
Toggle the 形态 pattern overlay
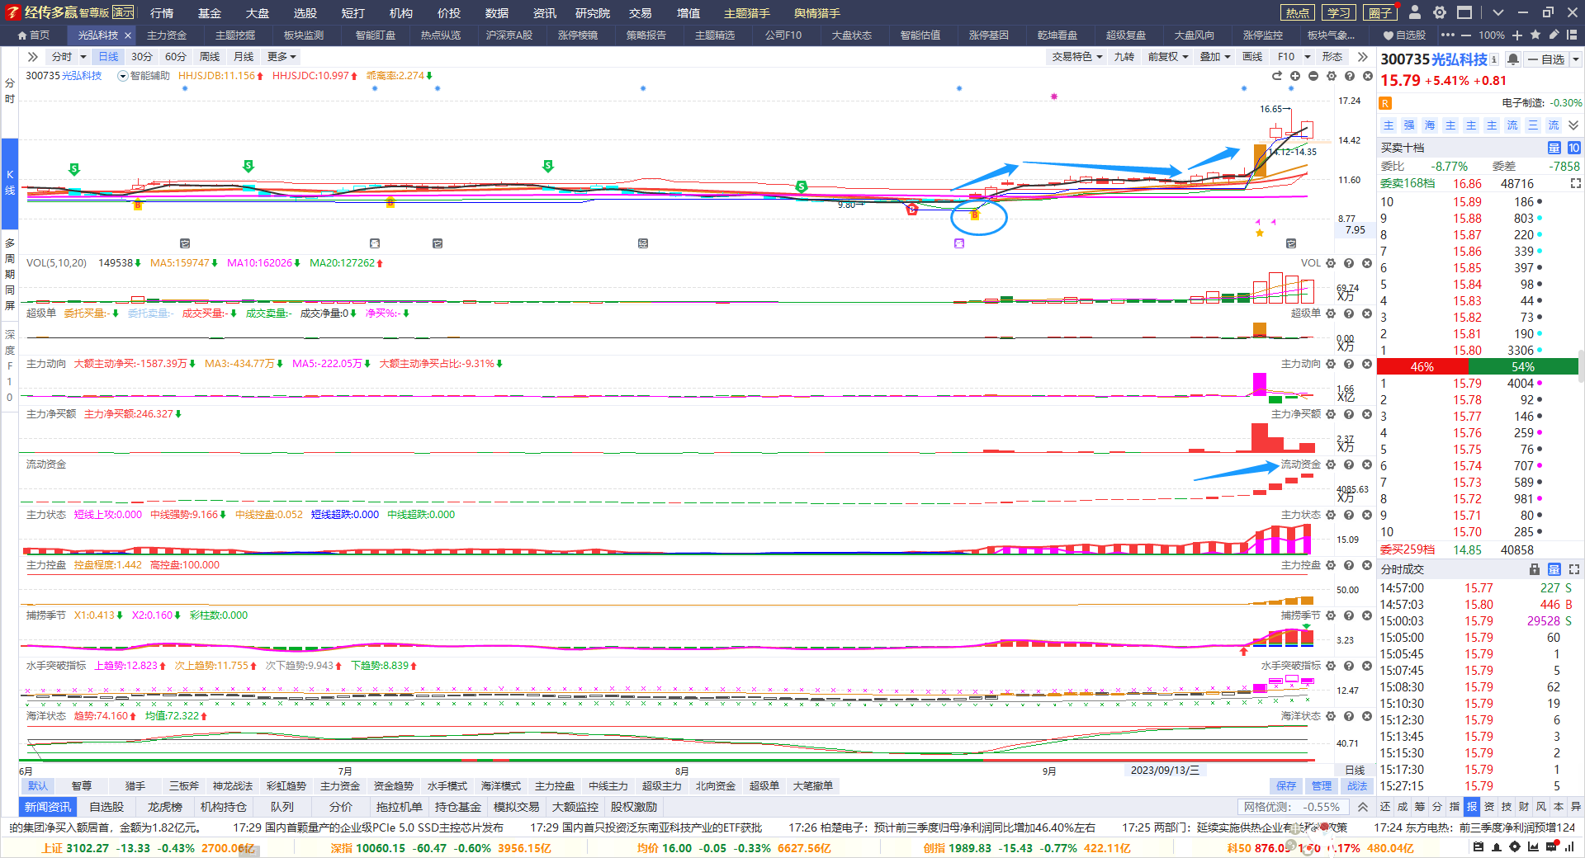(x=1332, y=57)
